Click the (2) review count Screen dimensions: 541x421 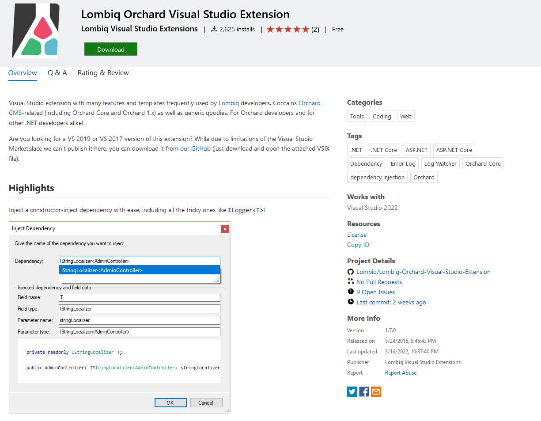(315, 30)
